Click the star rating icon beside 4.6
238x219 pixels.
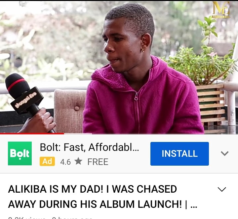(x=78, y=161)
